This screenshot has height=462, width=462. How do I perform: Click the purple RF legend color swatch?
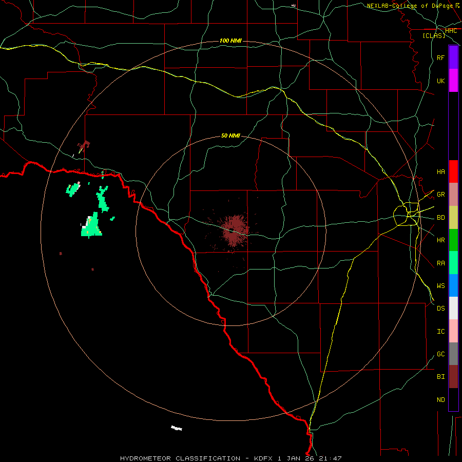[x=453, y=57]
